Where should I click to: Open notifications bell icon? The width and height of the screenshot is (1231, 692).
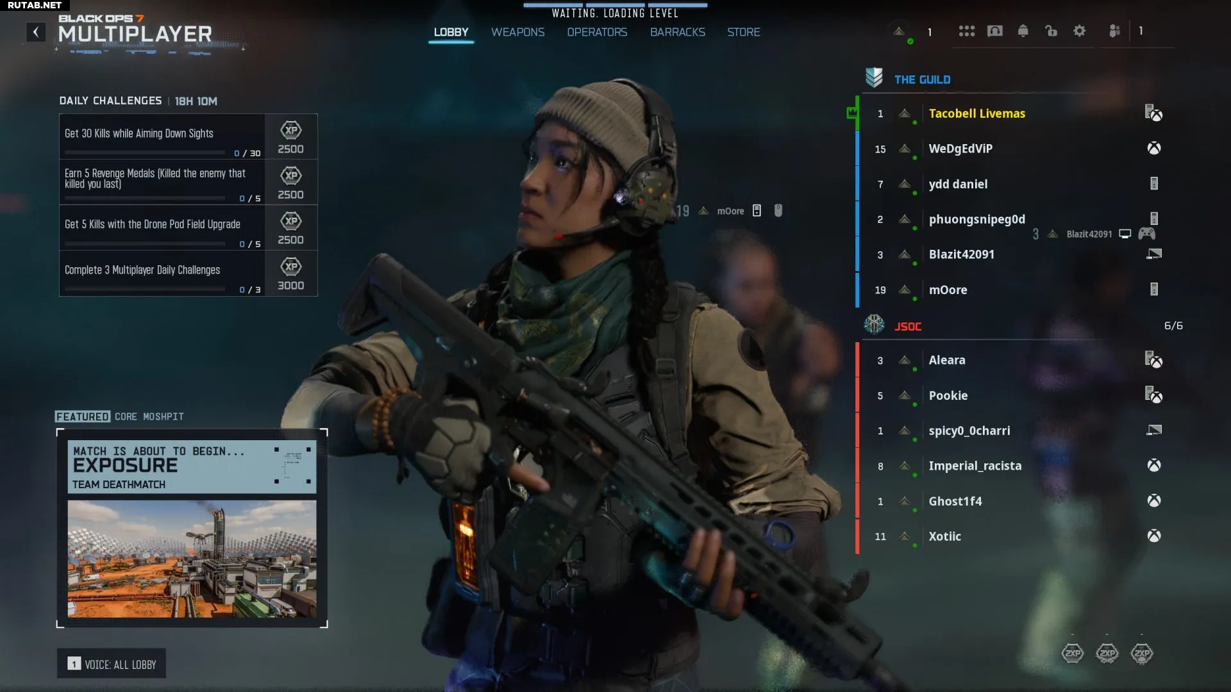point(1023,31)
